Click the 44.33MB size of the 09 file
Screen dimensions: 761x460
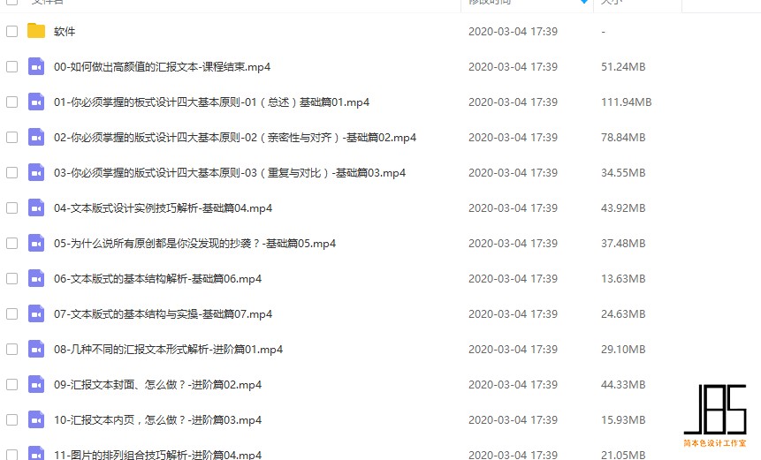[x=623, y=385]
